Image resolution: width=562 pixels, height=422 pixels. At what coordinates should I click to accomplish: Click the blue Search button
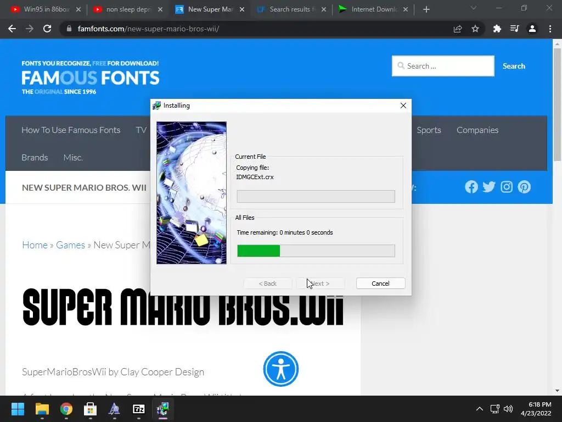(514, 66)
